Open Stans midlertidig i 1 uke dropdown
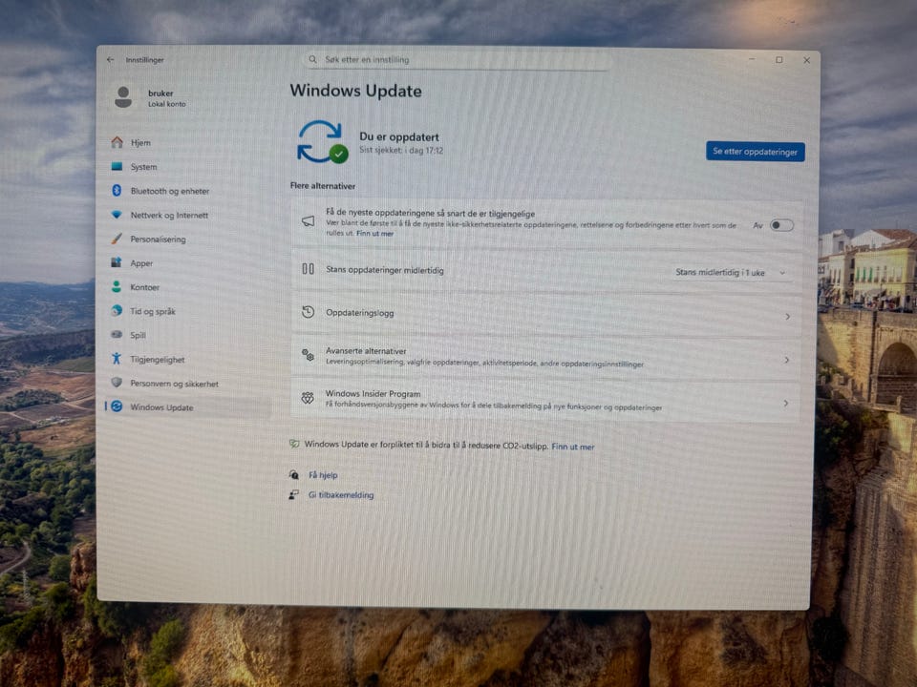Viewport: 917px width, 687px height. pyautogui.click(x=731, y=272)
